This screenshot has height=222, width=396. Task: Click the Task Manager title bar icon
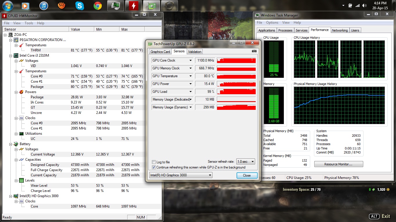pos(257,15)
